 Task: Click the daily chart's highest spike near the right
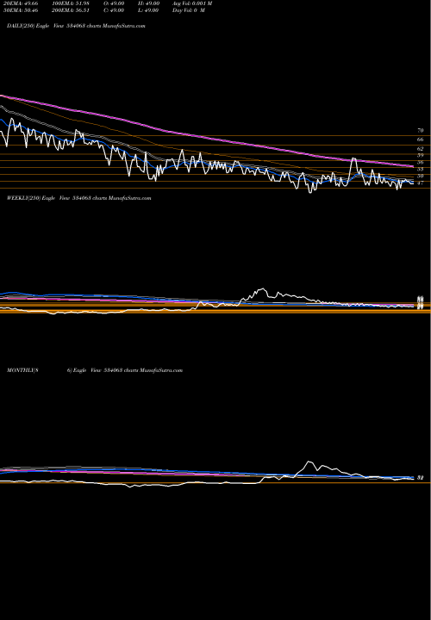353,159
